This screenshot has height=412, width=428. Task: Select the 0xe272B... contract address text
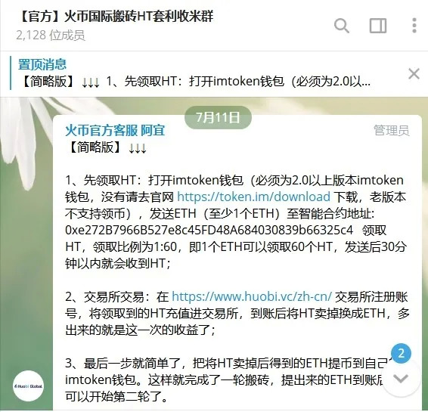click(x=209, y=230)
